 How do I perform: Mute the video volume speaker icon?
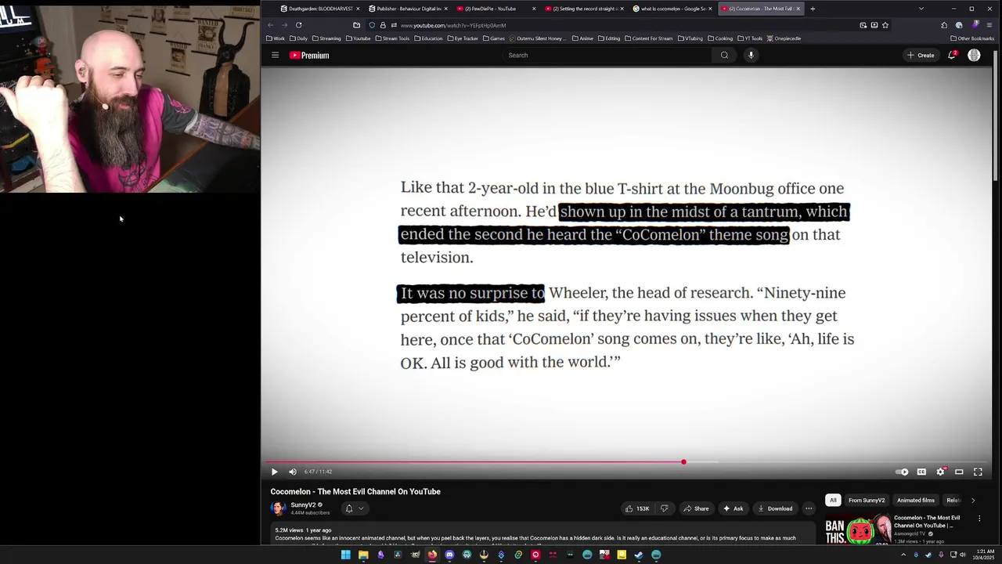[x=293, y=472]
